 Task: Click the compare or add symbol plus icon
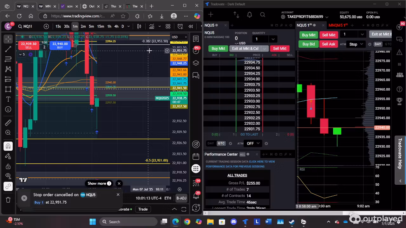[46, 26]
